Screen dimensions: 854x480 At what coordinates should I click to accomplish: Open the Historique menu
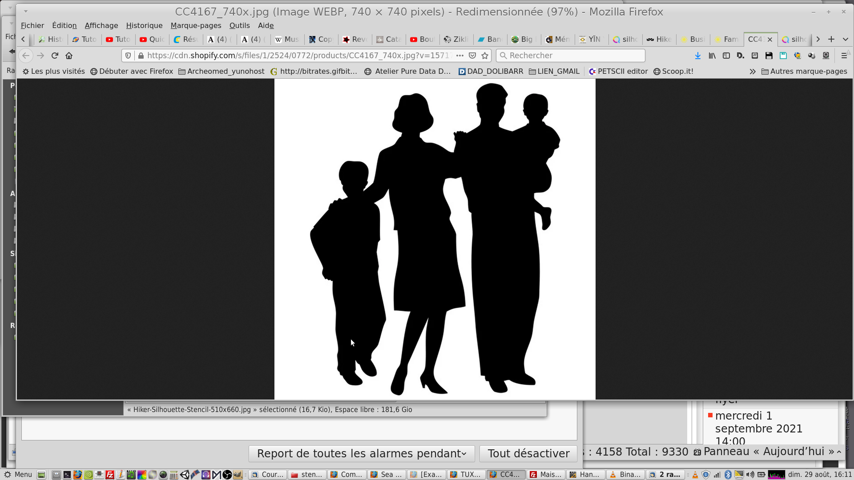pyautogui.click(x=144, y=25)
